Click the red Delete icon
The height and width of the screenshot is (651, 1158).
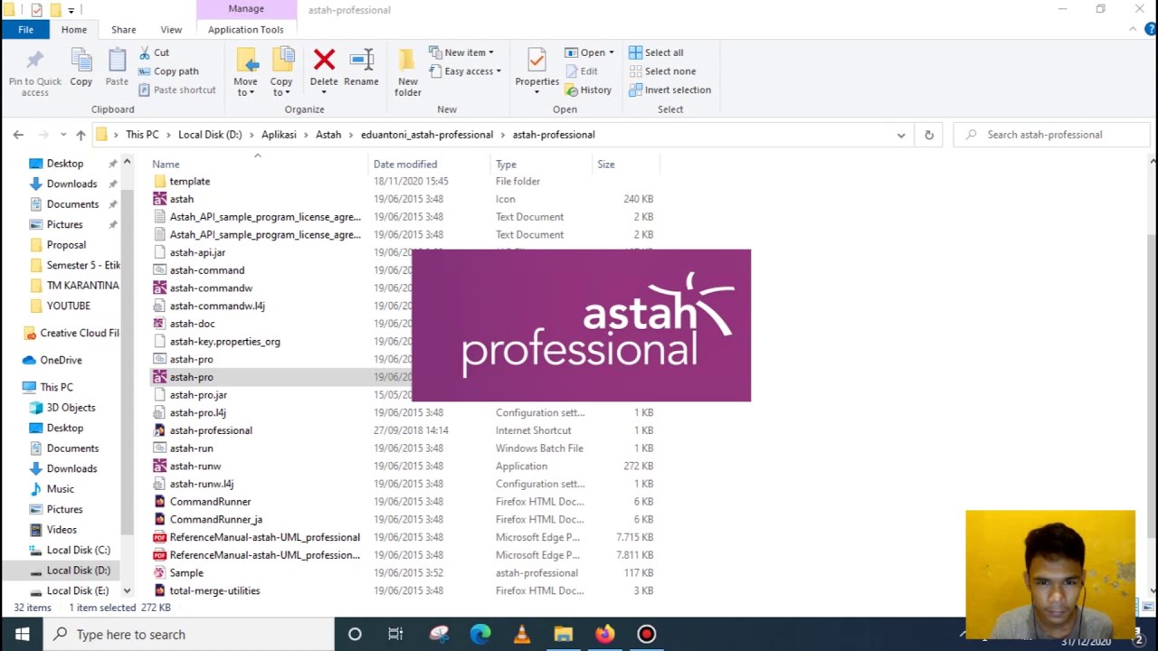324,61
